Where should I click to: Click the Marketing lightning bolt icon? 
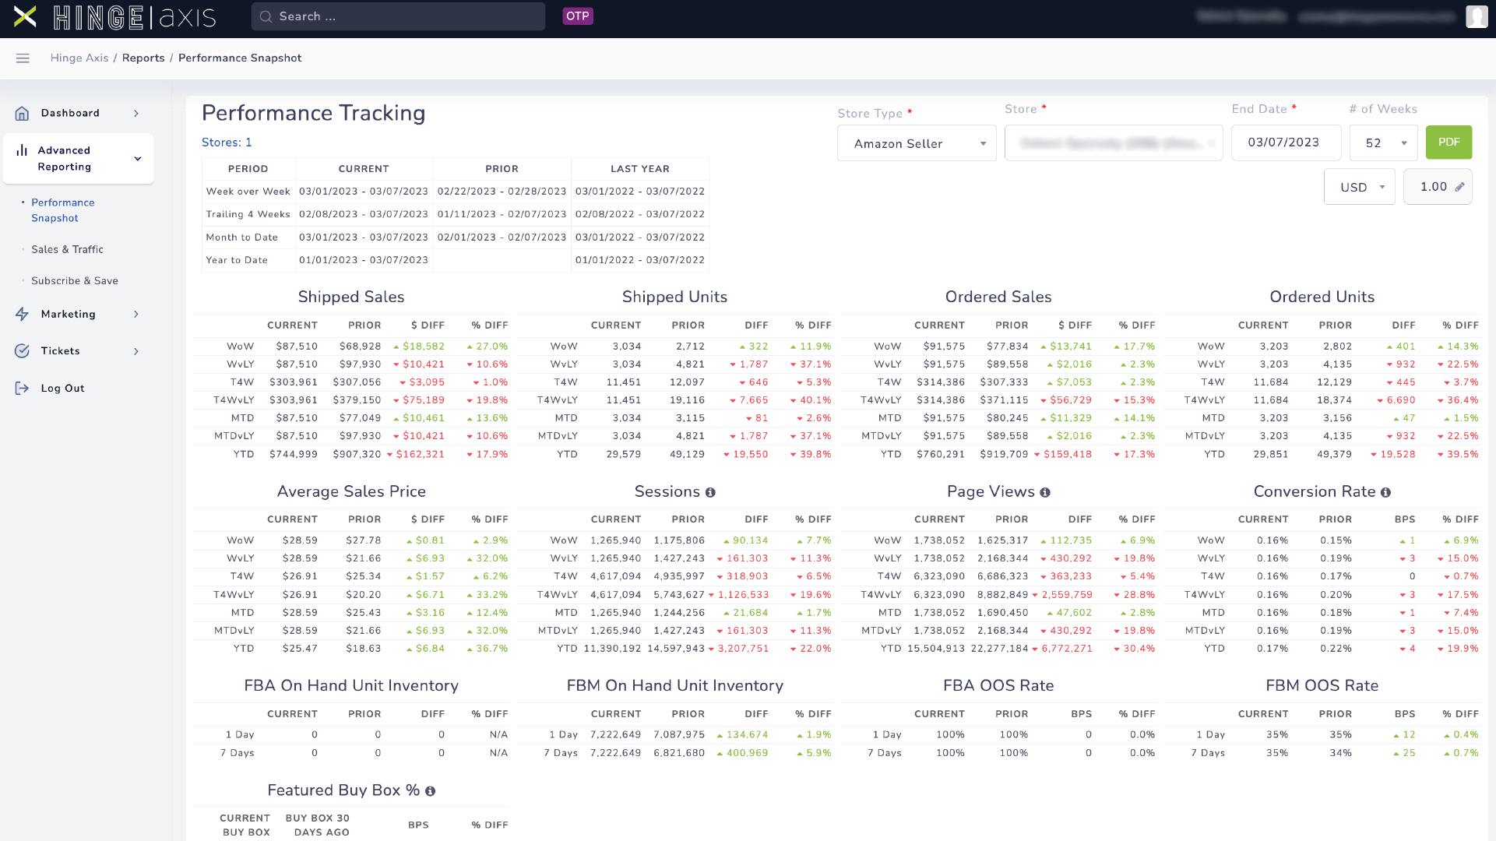(22, 314)
